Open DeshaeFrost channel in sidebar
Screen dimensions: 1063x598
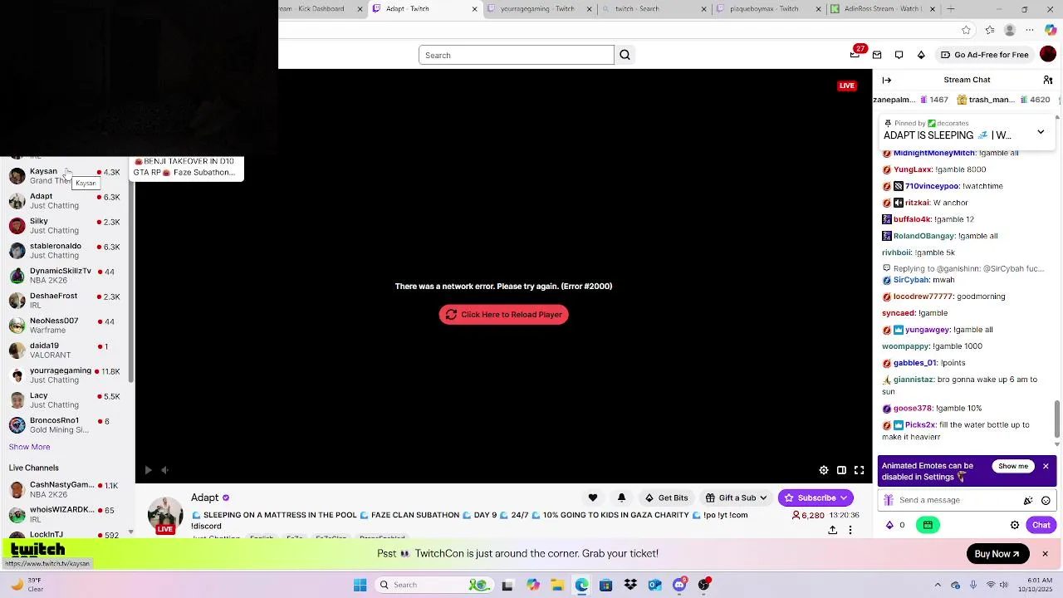[65, 301]
